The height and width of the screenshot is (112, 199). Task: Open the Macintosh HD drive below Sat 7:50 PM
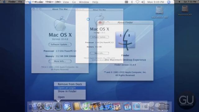click(x=185, y=11)
